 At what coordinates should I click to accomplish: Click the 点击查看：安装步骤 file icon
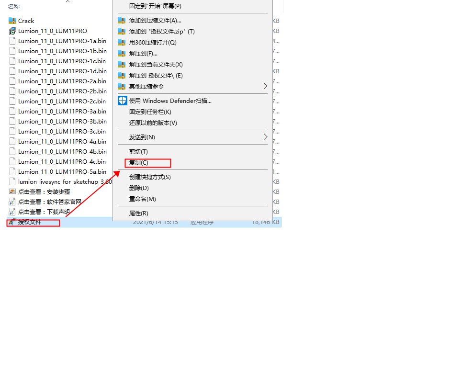coord(12,192)
